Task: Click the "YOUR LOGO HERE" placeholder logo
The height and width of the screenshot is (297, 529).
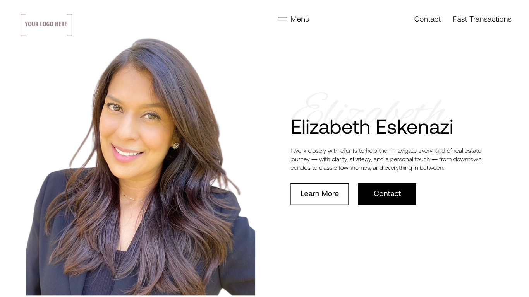Action: tap(46, 25)
